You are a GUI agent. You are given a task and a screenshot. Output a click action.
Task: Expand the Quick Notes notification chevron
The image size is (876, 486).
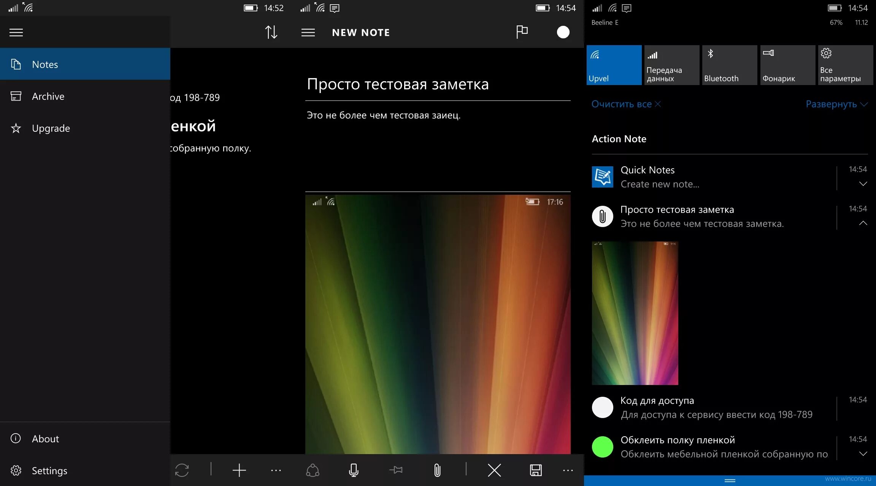coord(863,184)
